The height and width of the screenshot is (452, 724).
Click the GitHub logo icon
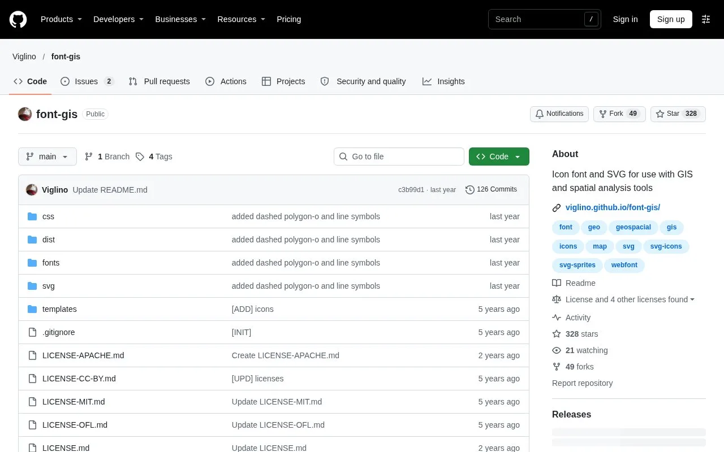(x=18, y=19)
